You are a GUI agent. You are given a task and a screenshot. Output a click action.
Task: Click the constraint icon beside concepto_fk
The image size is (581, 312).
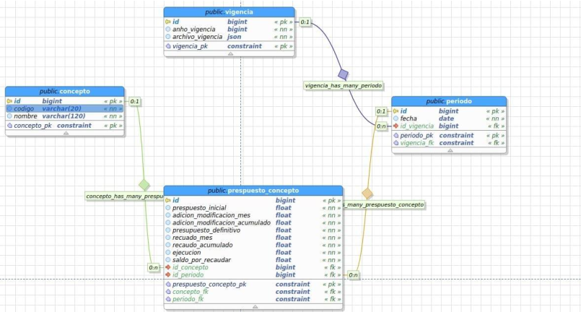click(x=168, y=292)
